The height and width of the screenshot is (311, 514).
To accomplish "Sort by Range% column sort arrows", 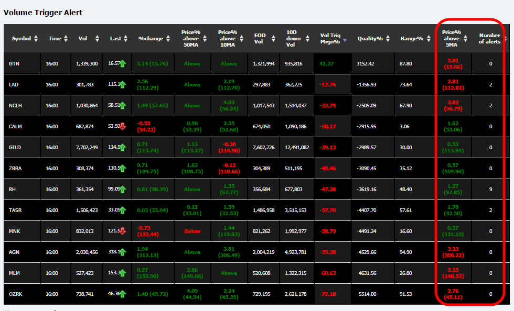I will 429,39.
